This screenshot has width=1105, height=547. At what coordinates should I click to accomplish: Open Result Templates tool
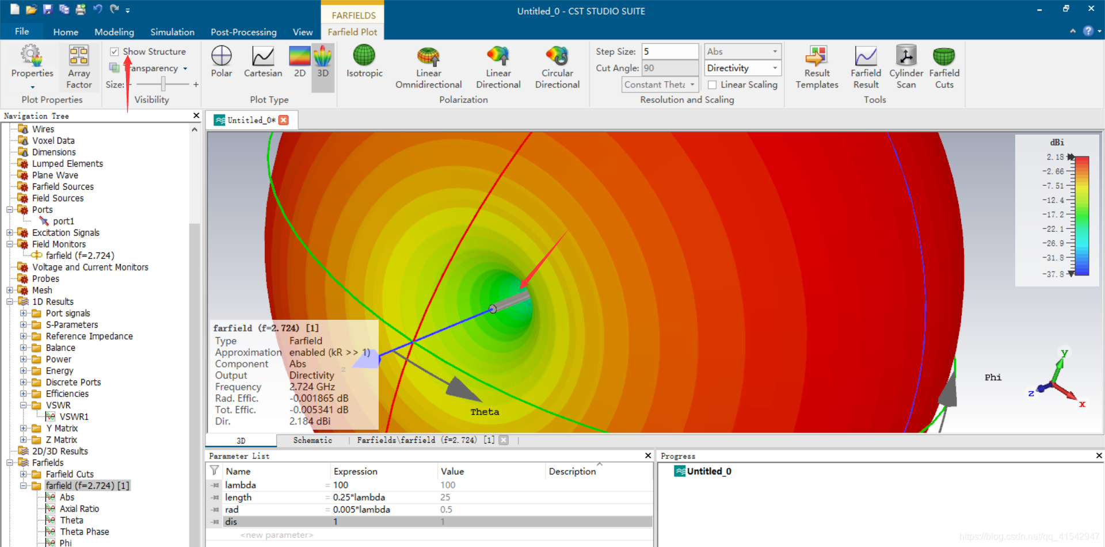[817, 67]
